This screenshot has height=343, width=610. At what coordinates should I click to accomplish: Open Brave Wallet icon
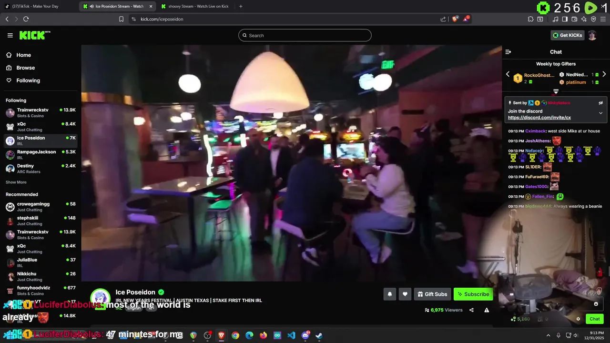(x=574, y=19)
